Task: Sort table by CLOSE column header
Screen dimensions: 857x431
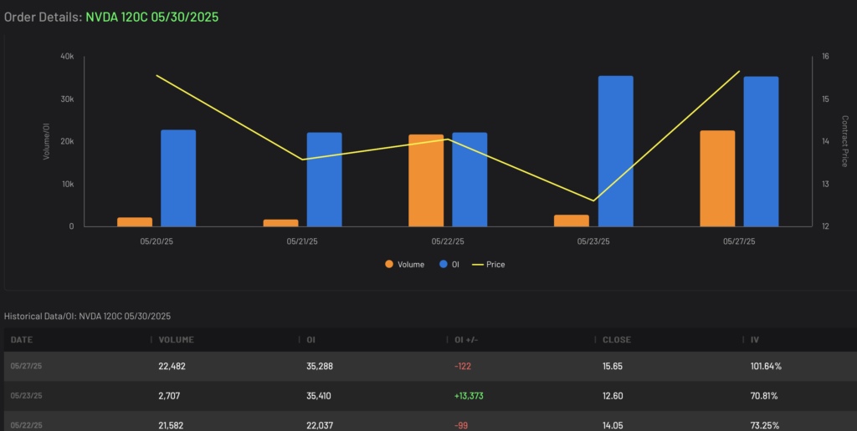Action: (x=617, y=340)
